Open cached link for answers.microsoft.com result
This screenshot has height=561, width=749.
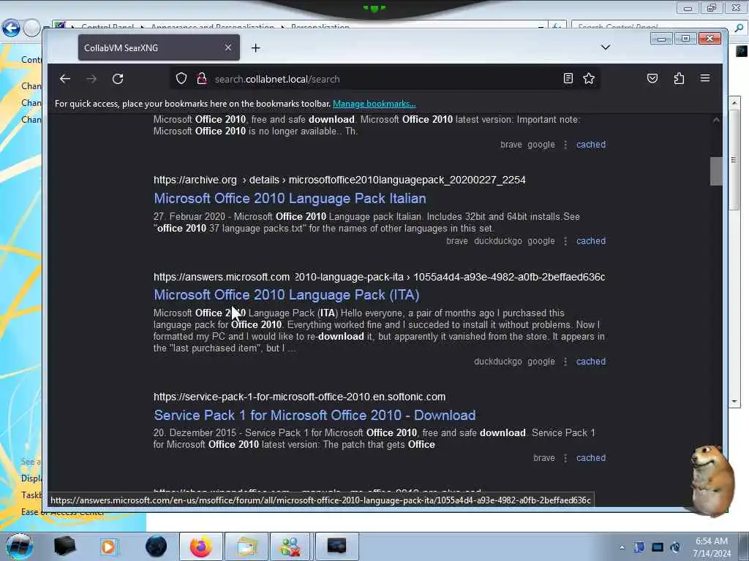pyautogui.click(x=591, y=361)
